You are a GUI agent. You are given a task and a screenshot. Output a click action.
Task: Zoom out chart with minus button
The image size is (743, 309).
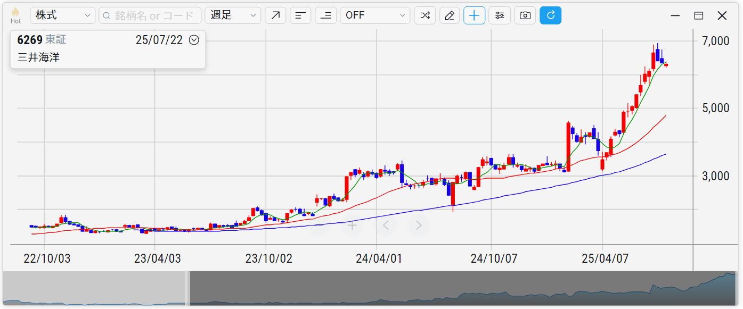318,226
